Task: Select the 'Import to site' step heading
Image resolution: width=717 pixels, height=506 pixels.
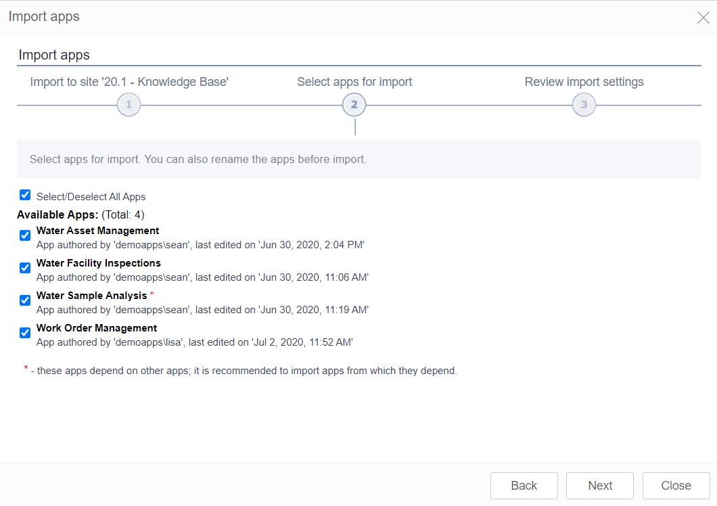Action: tap(129, 81)
